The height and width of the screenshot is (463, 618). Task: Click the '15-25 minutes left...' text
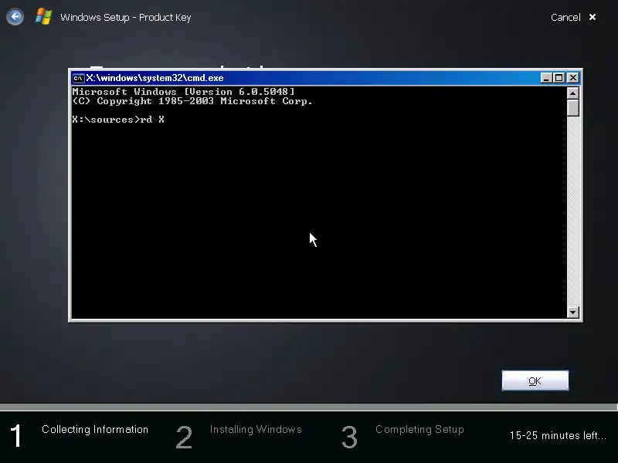click(x=558, y=435)
